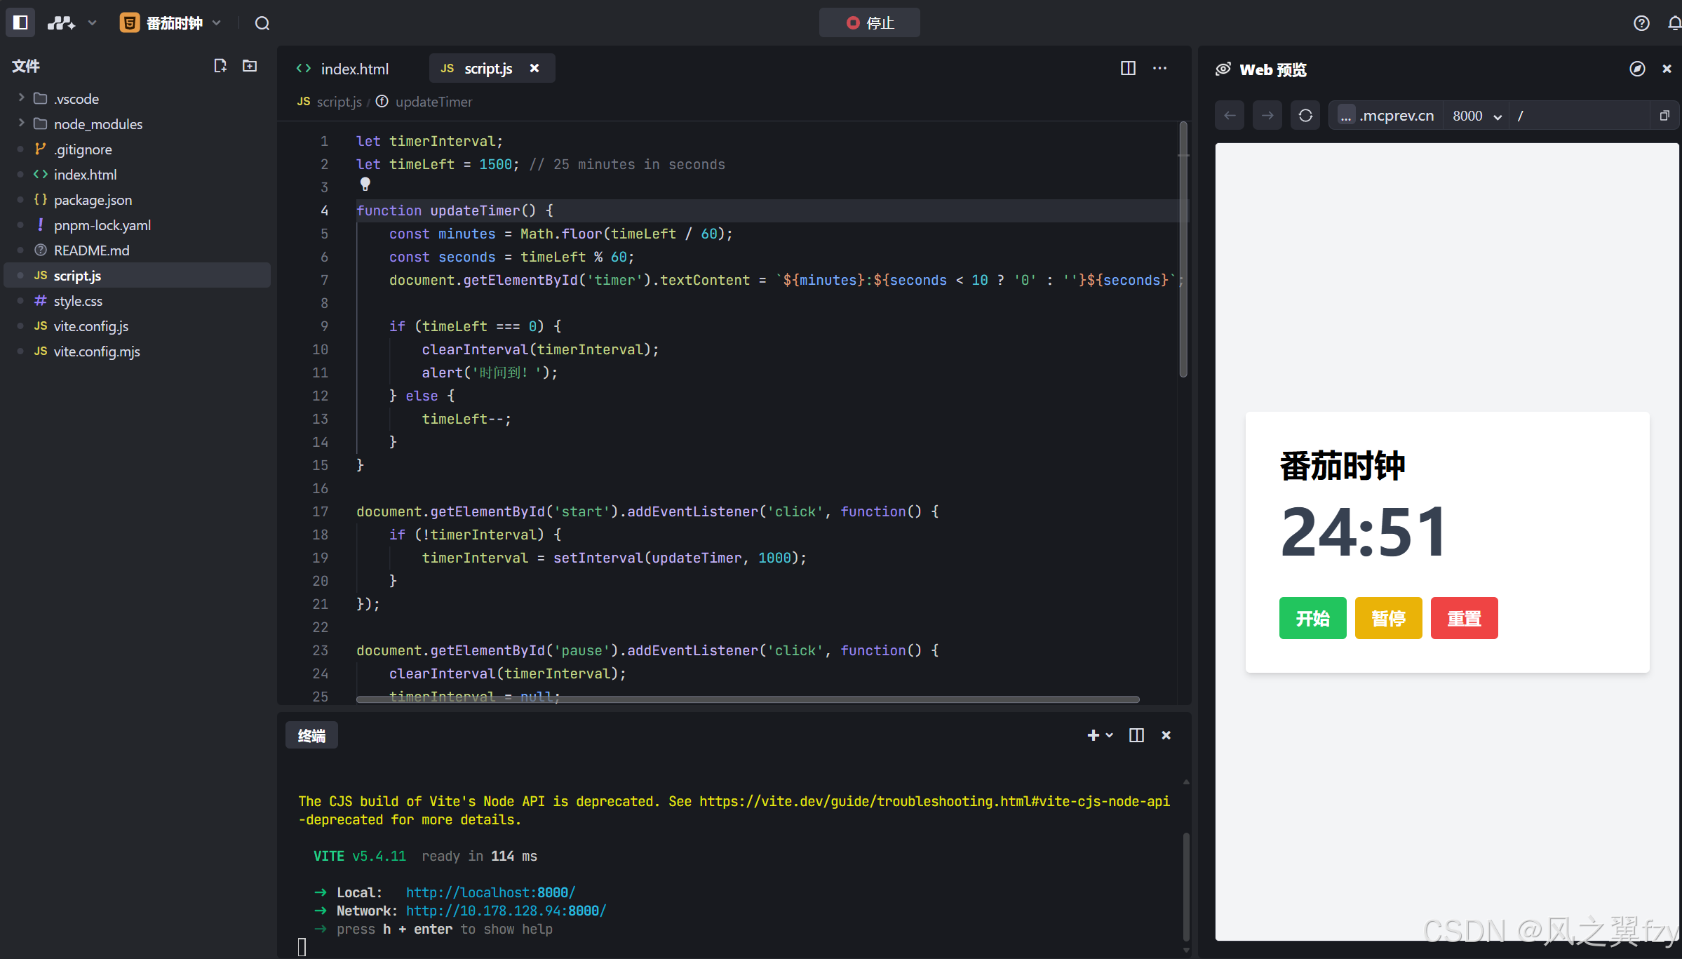Screen dimensions: 1682x959
Task: Split the terminal panel
Action: point(1136,735)
